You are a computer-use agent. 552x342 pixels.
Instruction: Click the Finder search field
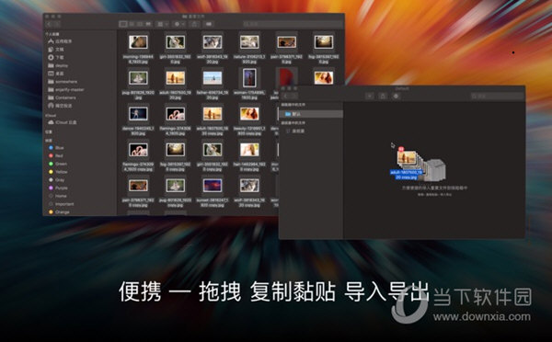293,24
